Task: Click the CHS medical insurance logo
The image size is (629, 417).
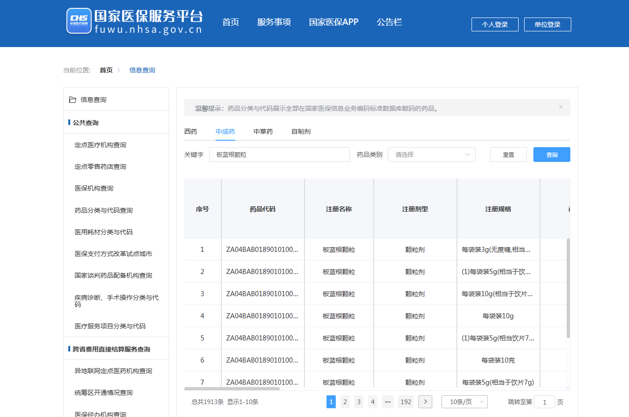Action: (x=79, y=21)
